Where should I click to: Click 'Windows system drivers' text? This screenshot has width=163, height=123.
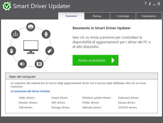(97, 98)
